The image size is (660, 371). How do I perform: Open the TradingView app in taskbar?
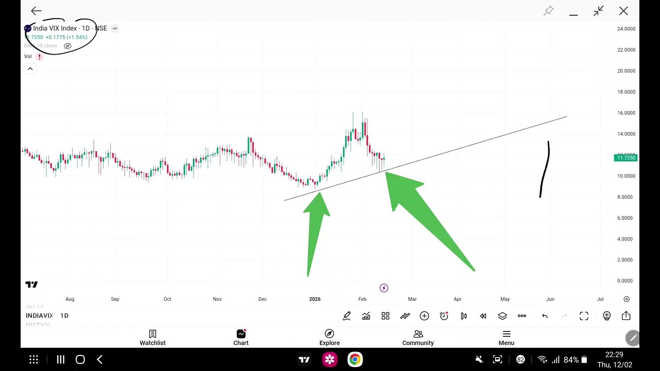tap(304, 360)
